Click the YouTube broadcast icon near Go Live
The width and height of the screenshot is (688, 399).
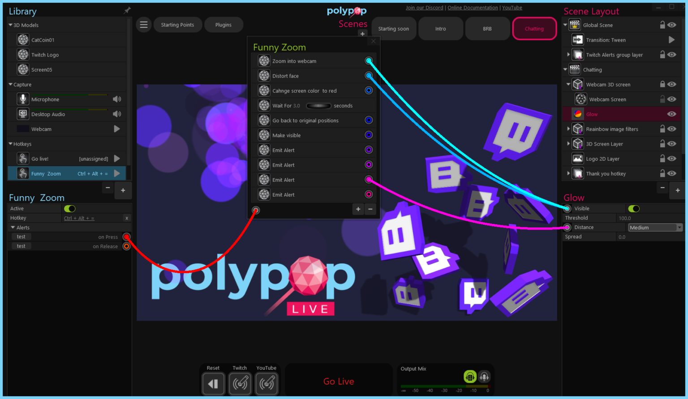point(267,383)
